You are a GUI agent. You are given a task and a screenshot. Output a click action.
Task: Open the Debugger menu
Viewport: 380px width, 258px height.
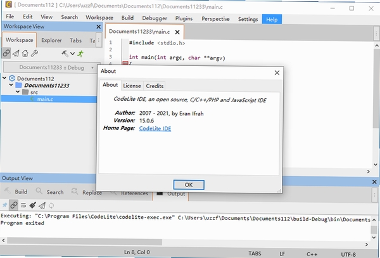click(x=155, y=18)
